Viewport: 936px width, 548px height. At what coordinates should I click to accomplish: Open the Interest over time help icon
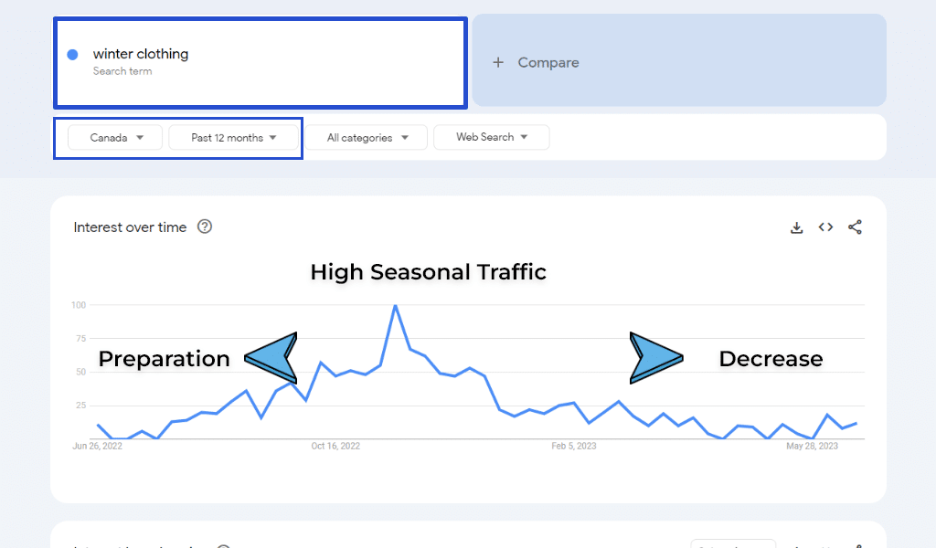pos(205,227)
